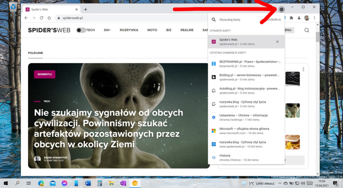Screen dimensions: 343x188
Task: Open Chrome's three-dot menu
Action: (x=314, y=18)
